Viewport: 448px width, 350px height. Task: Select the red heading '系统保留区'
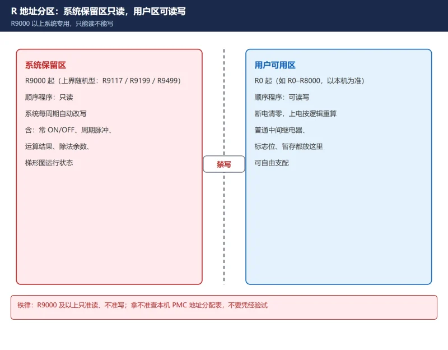point(45,65)
